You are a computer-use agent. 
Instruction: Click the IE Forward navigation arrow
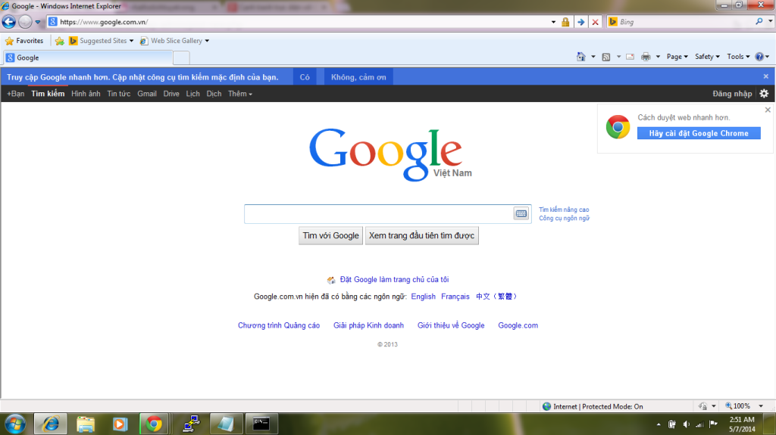click(25, 22)
